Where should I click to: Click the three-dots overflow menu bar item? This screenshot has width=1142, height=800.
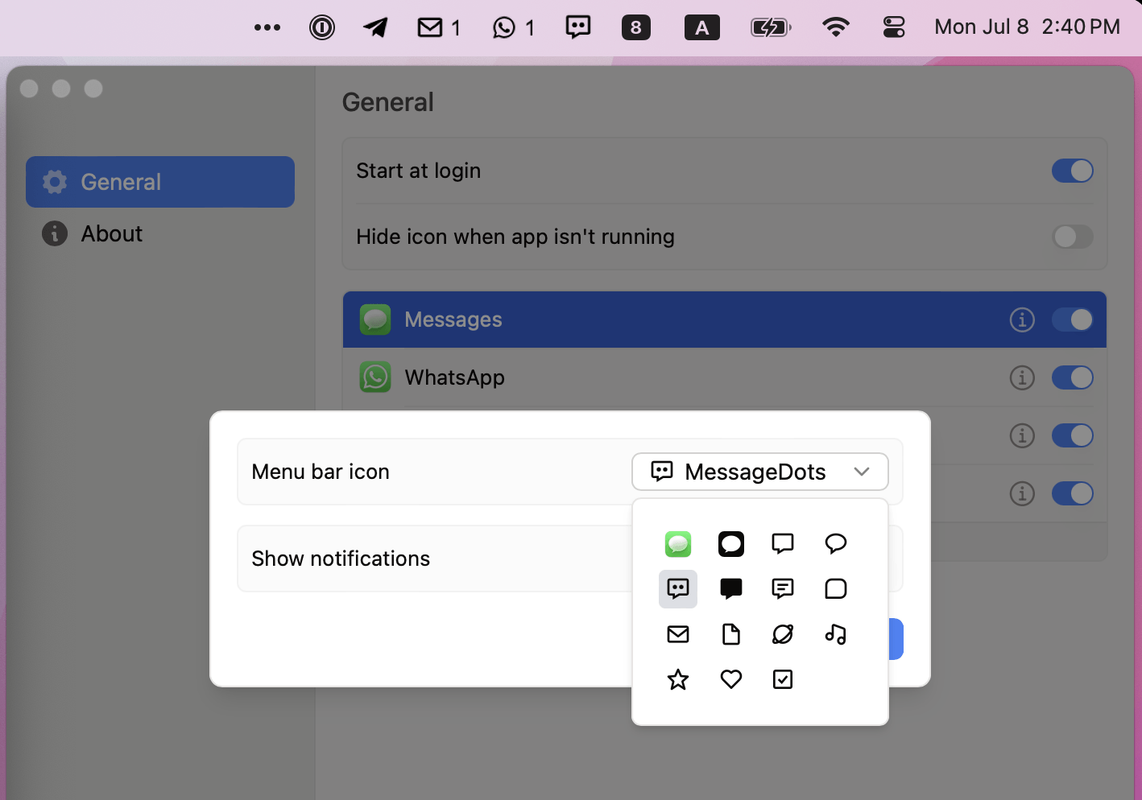click(267, 27)
